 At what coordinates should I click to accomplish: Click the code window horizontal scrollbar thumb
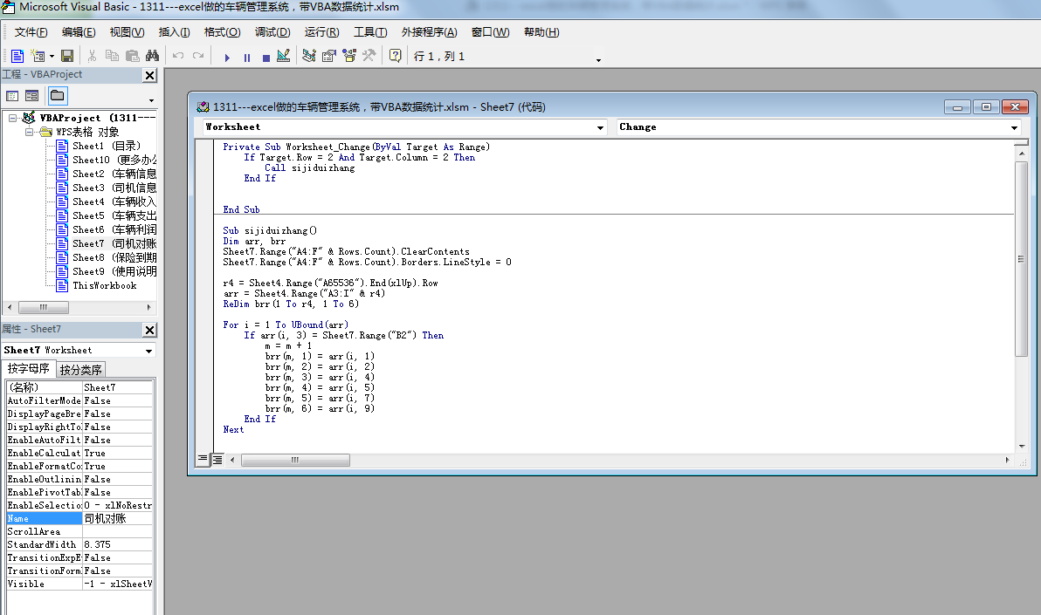[295, 460]
